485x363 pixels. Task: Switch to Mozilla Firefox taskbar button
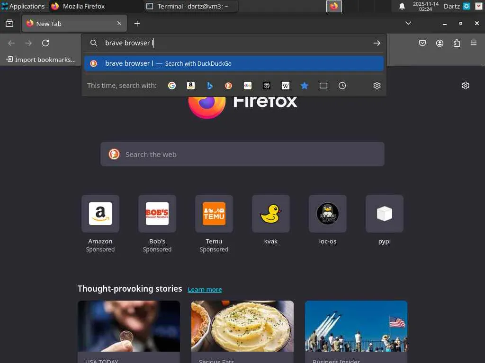click(x=96, y=6)
